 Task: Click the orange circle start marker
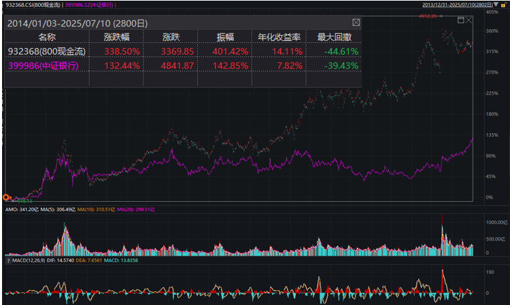tap(6, 198)
